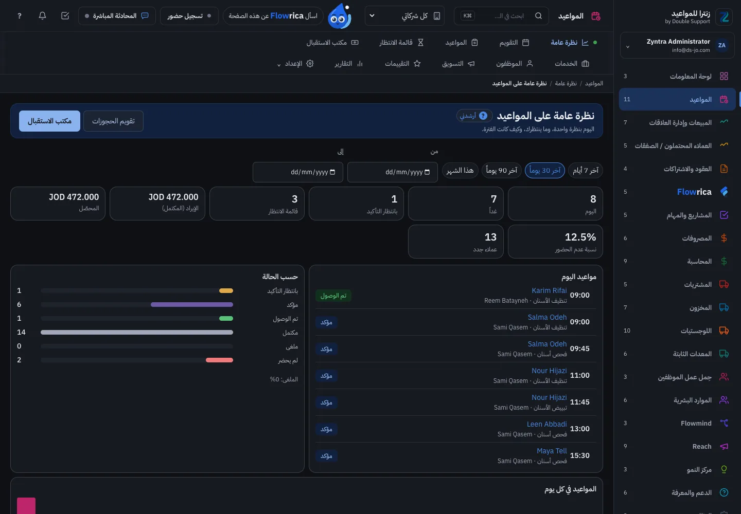This screenshot has width=741, height=514.
Task: Expand the الإعداد settings menu
Action: tap(295, 64)
